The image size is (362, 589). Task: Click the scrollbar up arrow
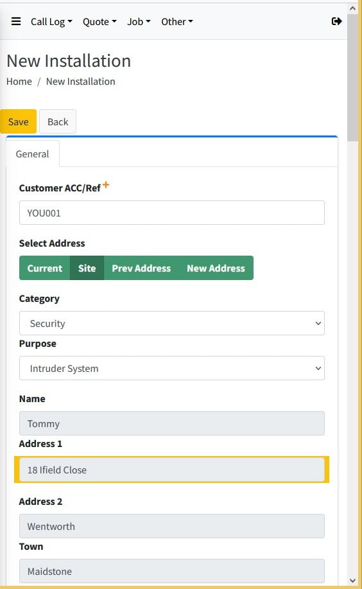click(352, 8)
